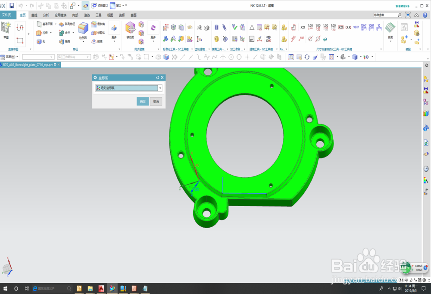Select the 倒斜角 chamfer tool
Image resolution: width=431 pixels, height=294 pixels.
98,24
